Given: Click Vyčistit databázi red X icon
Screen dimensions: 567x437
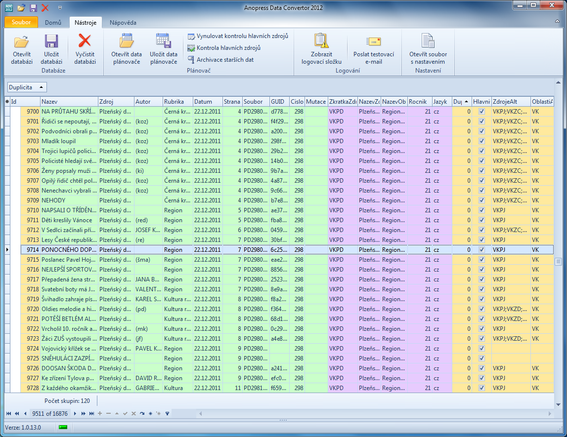Looking at the screenshot, I should 85,41.
